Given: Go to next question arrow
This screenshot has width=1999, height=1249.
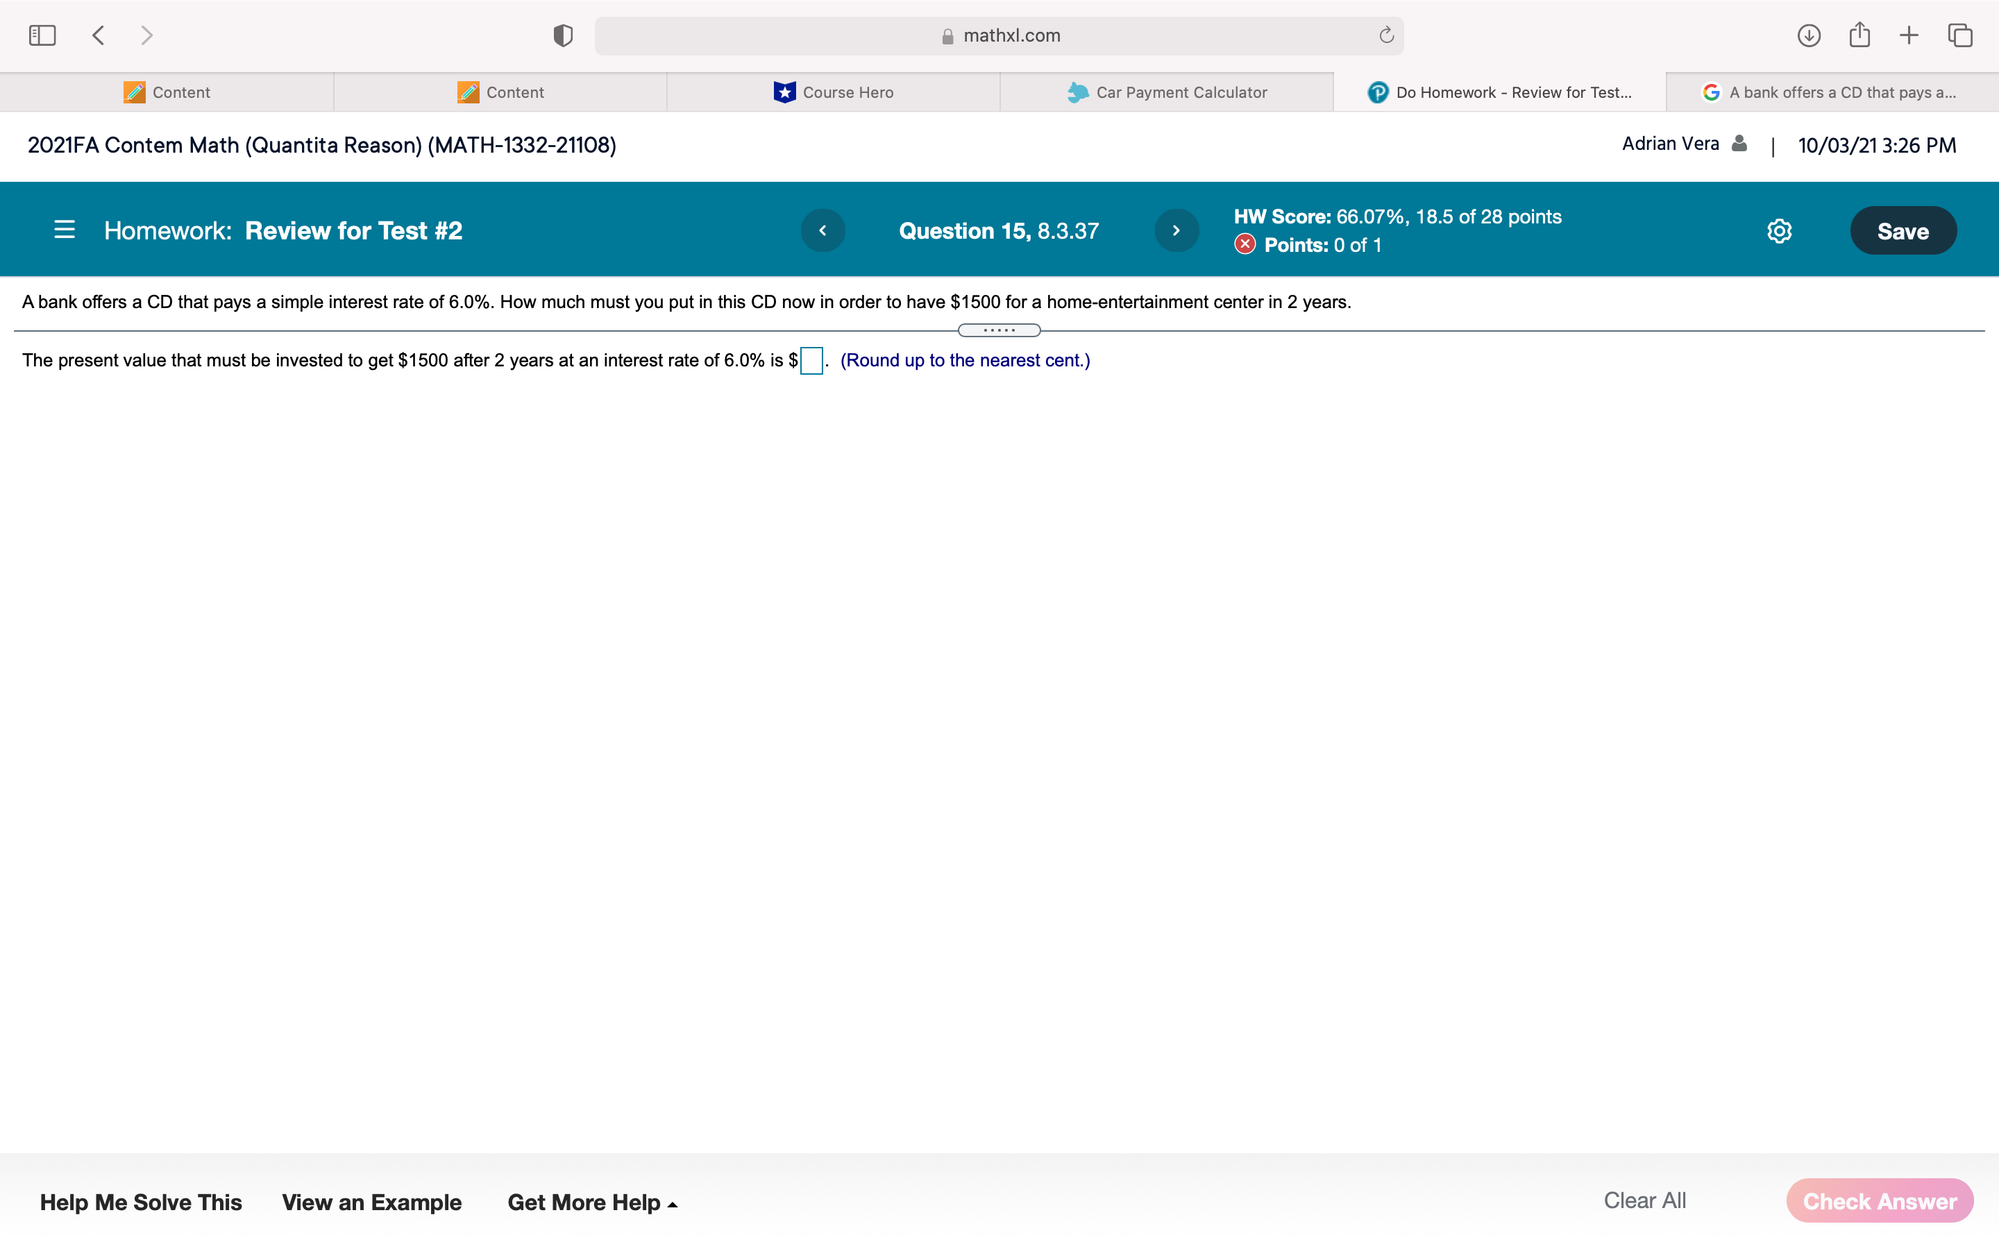Looking at the screenshot, I should [x=1176, y=230].
